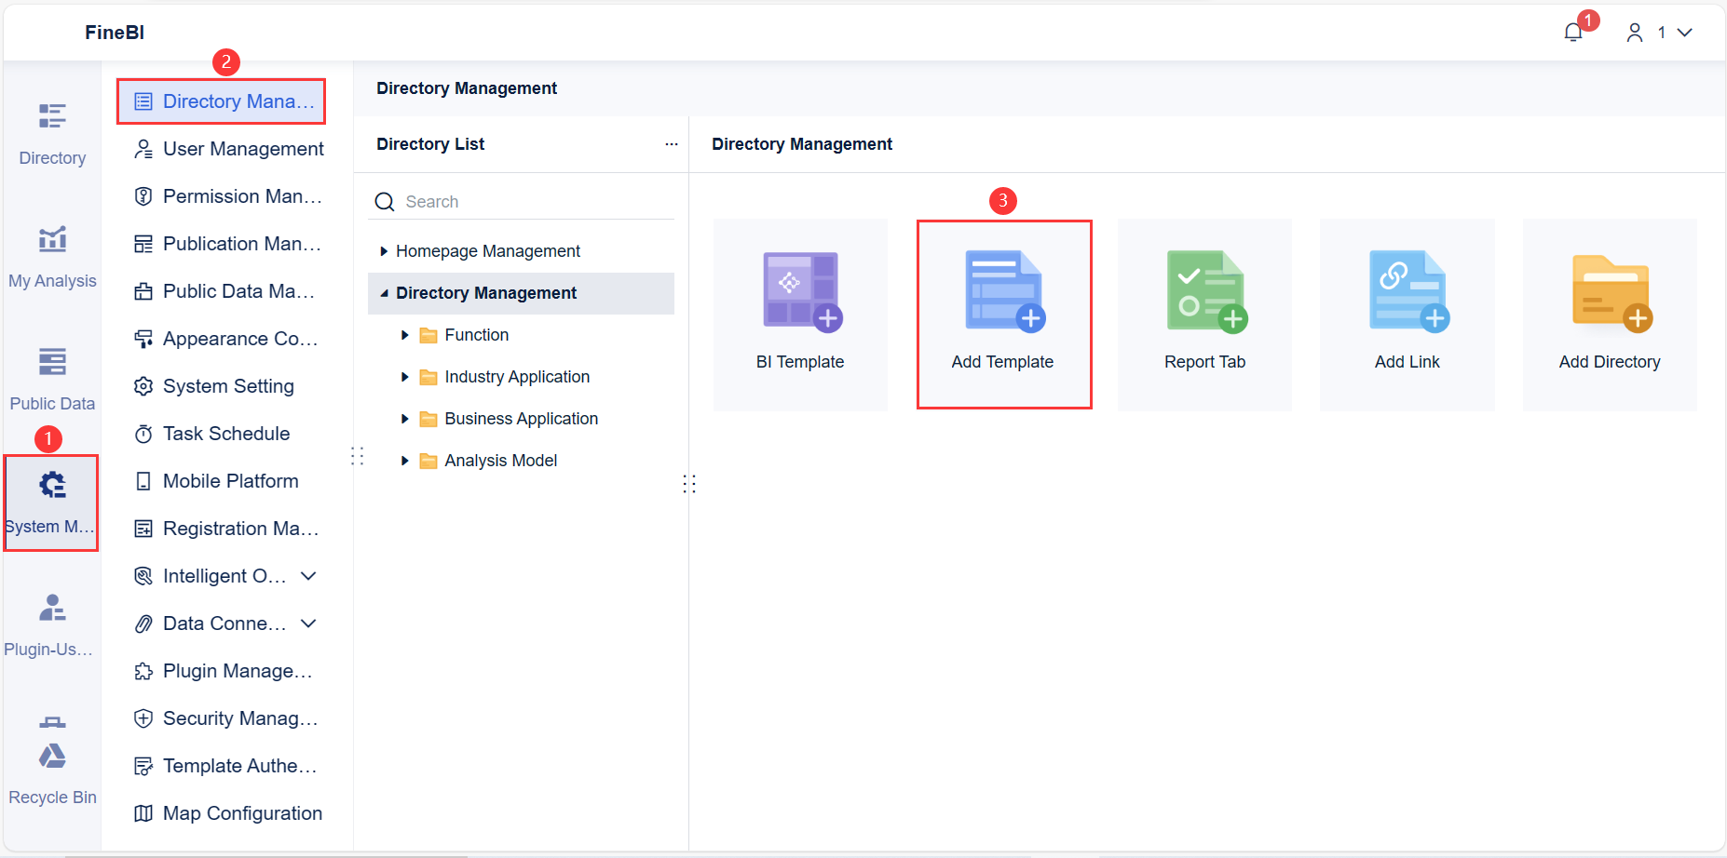Collapse the Directory Management tree node

[384, 292]
